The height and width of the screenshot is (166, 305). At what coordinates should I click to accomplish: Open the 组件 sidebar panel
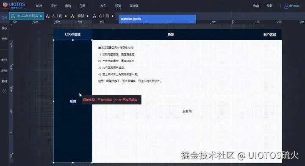click(4, 60)
